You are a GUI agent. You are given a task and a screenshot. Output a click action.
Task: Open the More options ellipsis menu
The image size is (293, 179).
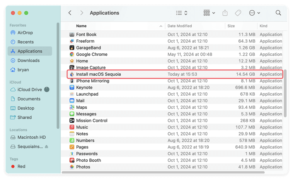pyautogui.click(x=252, y=13)
